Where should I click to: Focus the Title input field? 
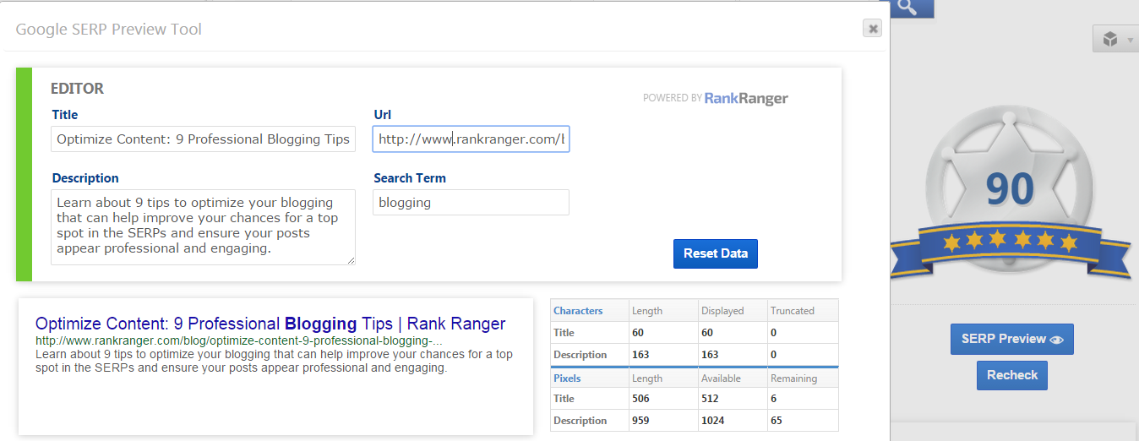(x=203, y=139)
